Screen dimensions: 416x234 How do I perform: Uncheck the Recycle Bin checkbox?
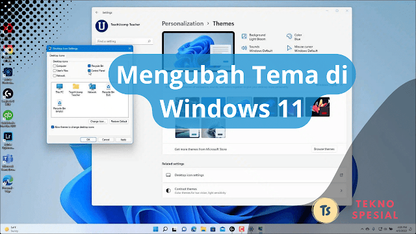point(89,66)
